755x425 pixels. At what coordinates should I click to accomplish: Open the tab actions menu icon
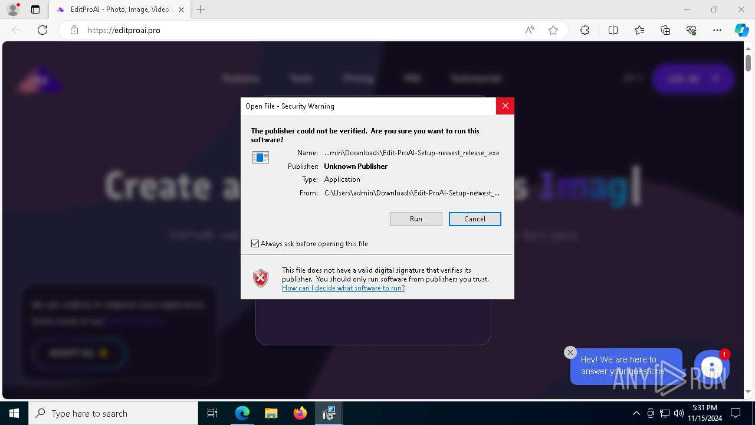pos(35,9)
